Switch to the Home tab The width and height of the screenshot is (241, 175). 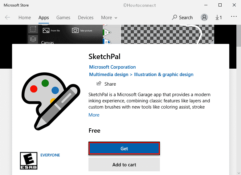click(x=25, y=18)
